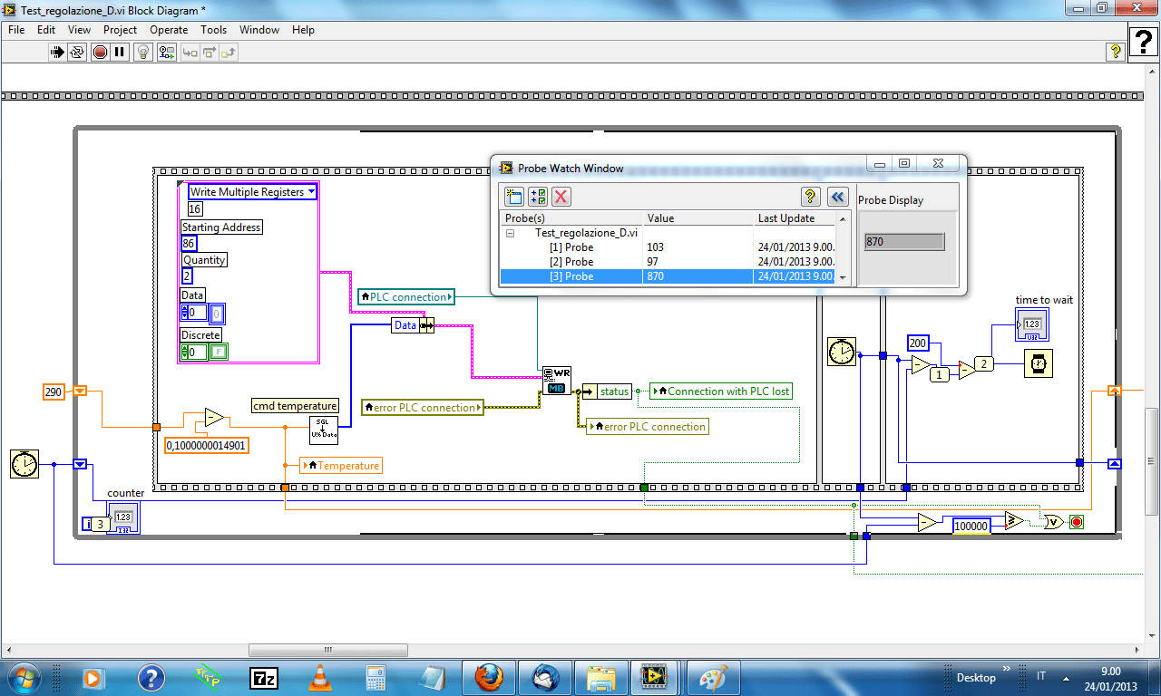Screen dimensions: 1161x696
Task: Enable Highlight Execution lightbulb
Action: [x=142, y=52]
